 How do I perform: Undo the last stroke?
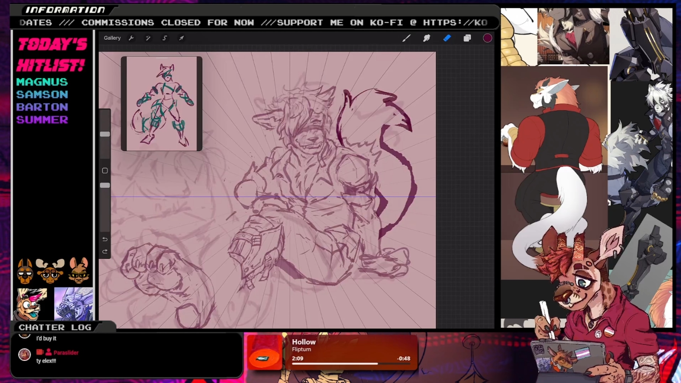105,239
